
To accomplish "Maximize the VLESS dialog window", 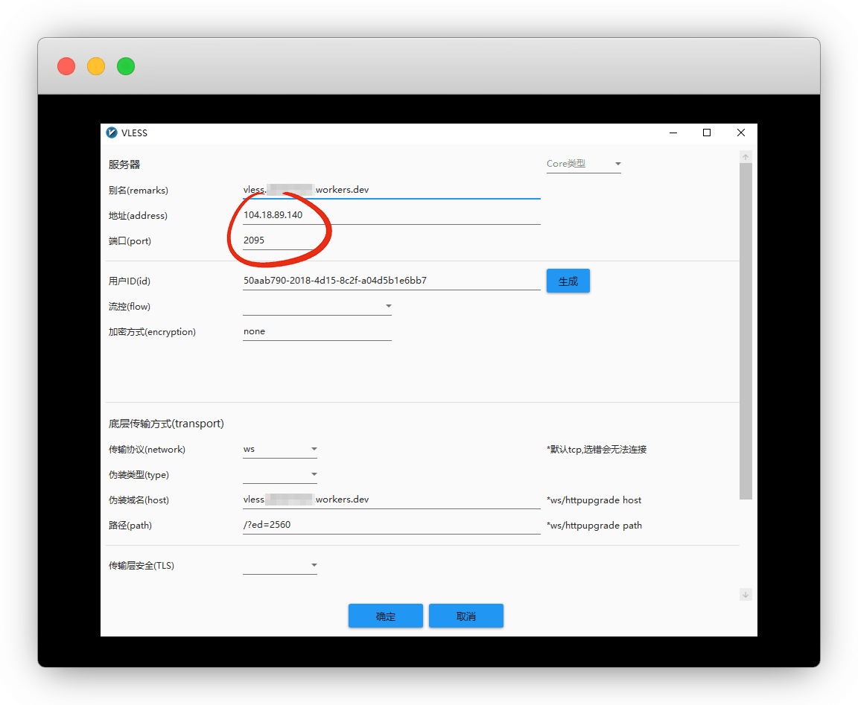I will coord(707,133).
